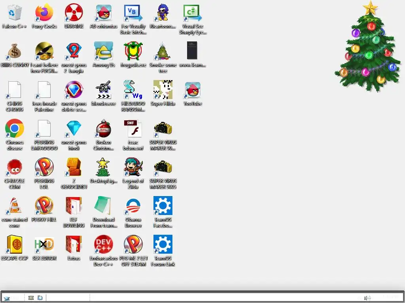Click the Christmas tree desktop widget

[x=368, y=47]
